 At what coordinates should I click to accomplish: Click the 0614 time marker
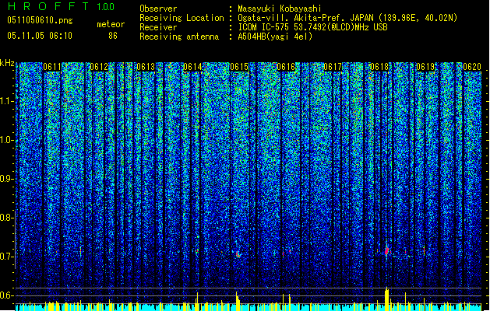(192, 67)
